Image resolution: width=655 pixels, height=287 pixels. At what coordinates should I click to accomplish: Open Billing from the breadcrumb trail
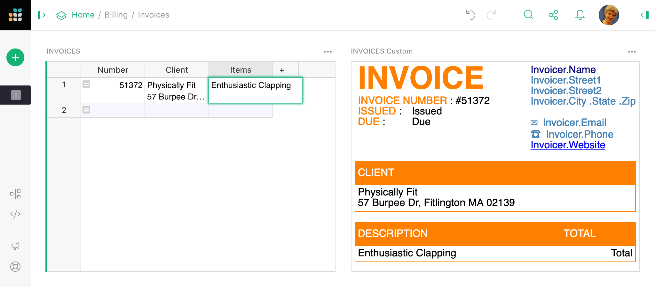tap(116, 15)
